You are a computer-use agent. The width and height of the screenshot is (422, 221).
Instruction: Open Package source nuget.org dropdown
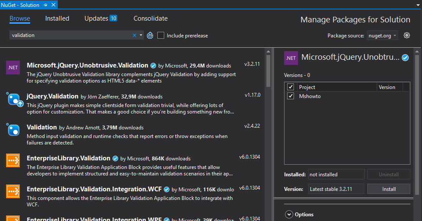click(x=382, y=35)
